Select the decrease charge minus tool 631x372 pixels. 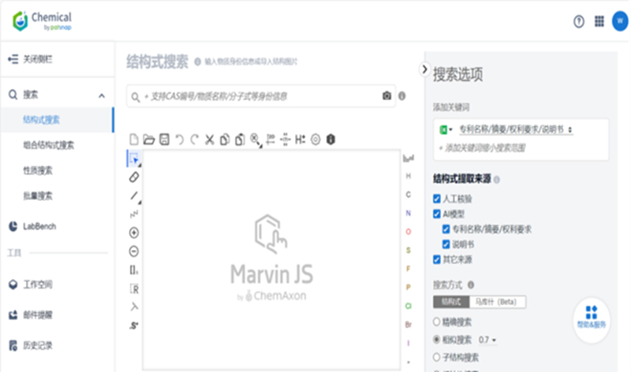point(134,251)
